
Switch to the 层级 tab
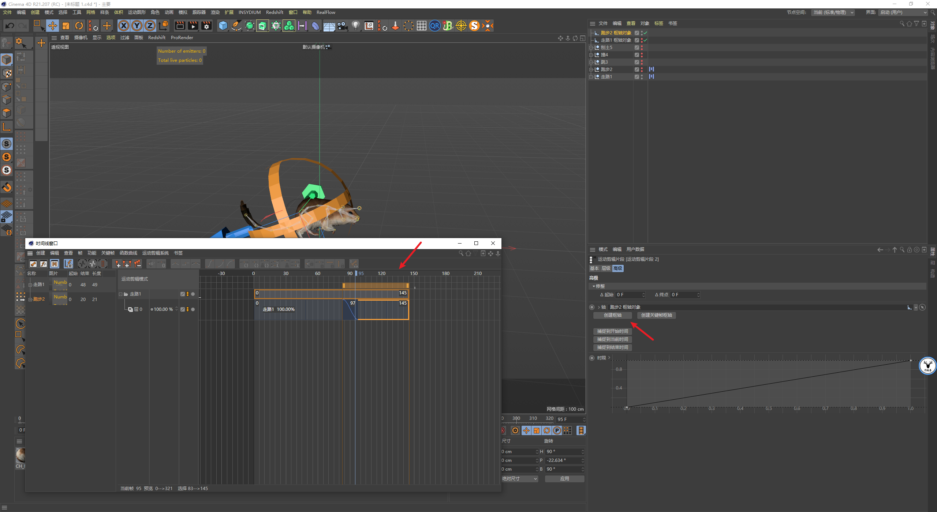click(606, 268)
